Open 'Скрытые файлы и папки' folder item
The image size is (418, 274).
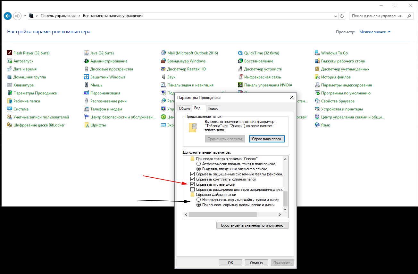(x=213, y=195)
